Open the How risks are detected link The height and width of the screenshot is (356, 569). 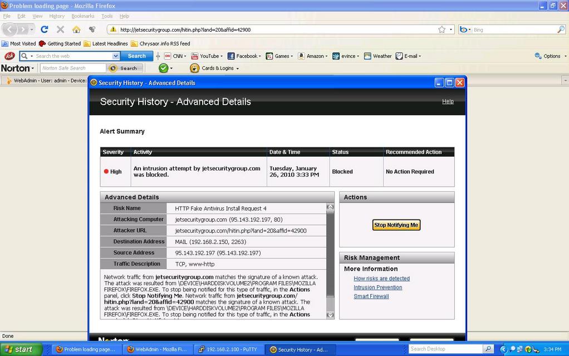click(381, 279)
